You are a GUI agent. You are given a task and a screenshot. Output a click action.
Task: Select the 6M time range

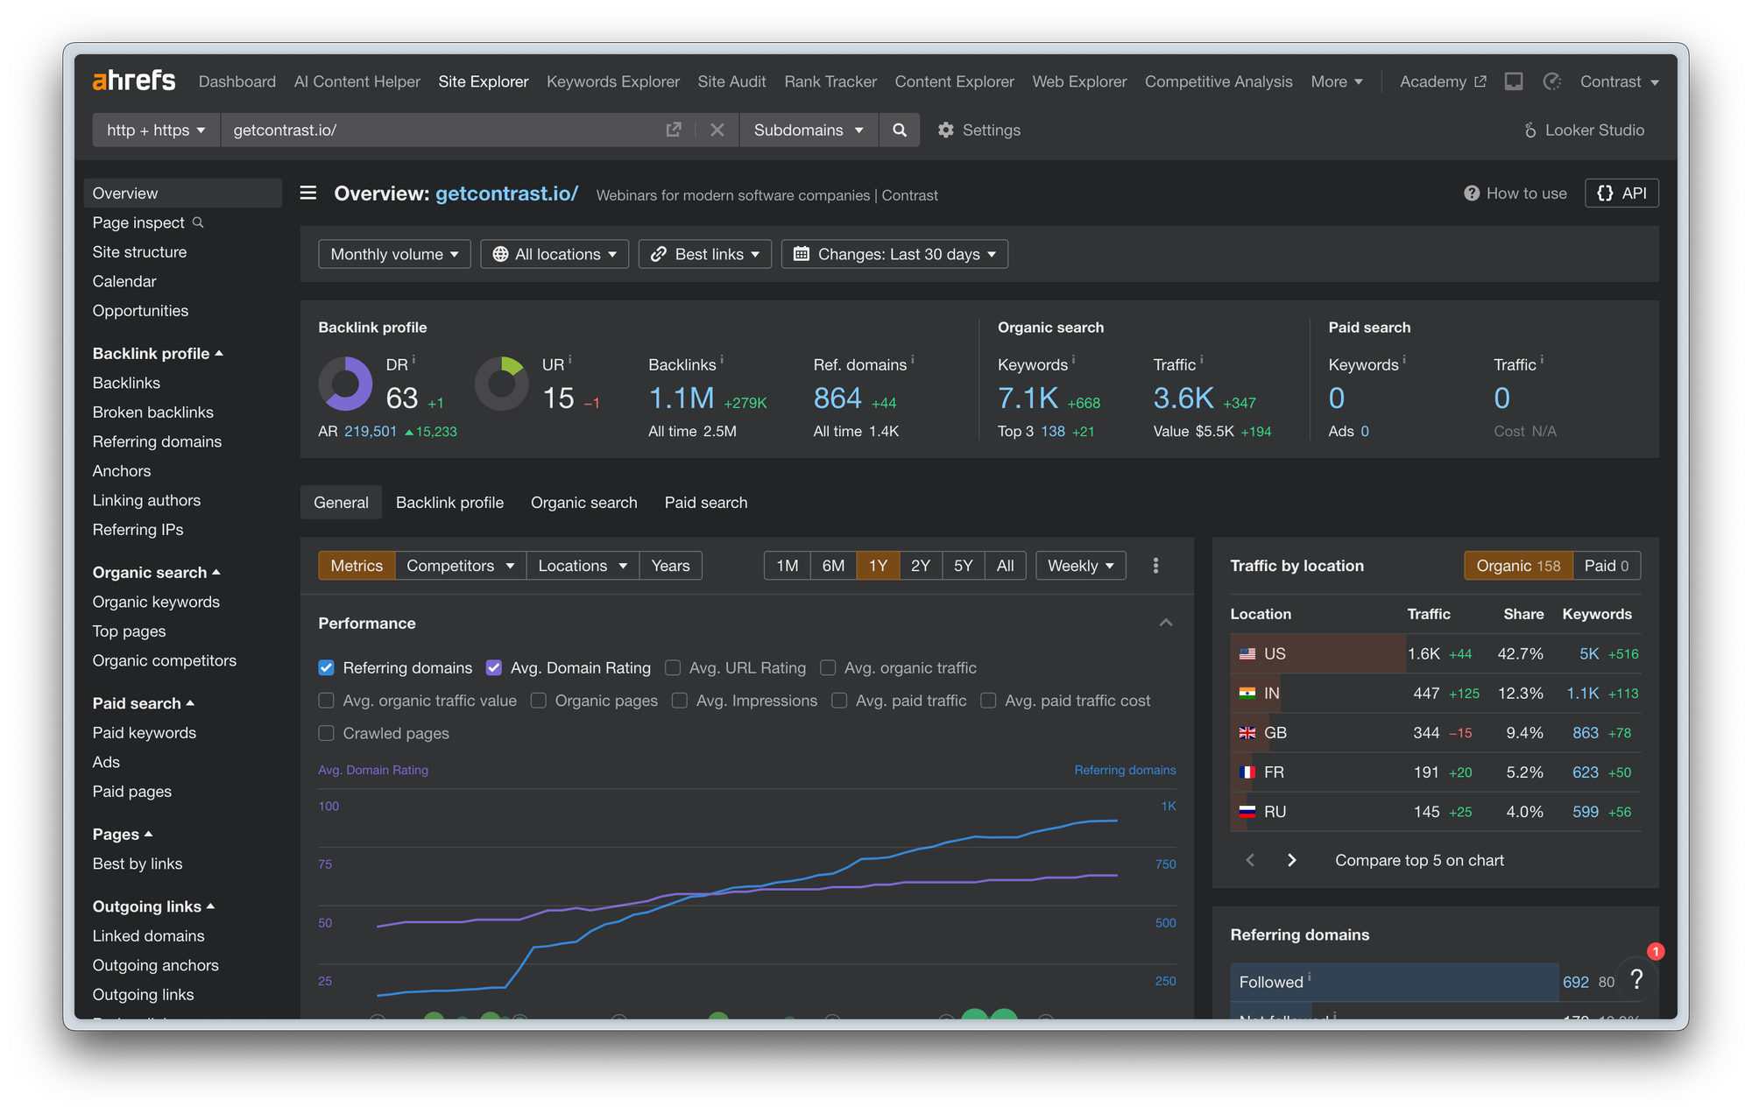[x=833, y=566]
